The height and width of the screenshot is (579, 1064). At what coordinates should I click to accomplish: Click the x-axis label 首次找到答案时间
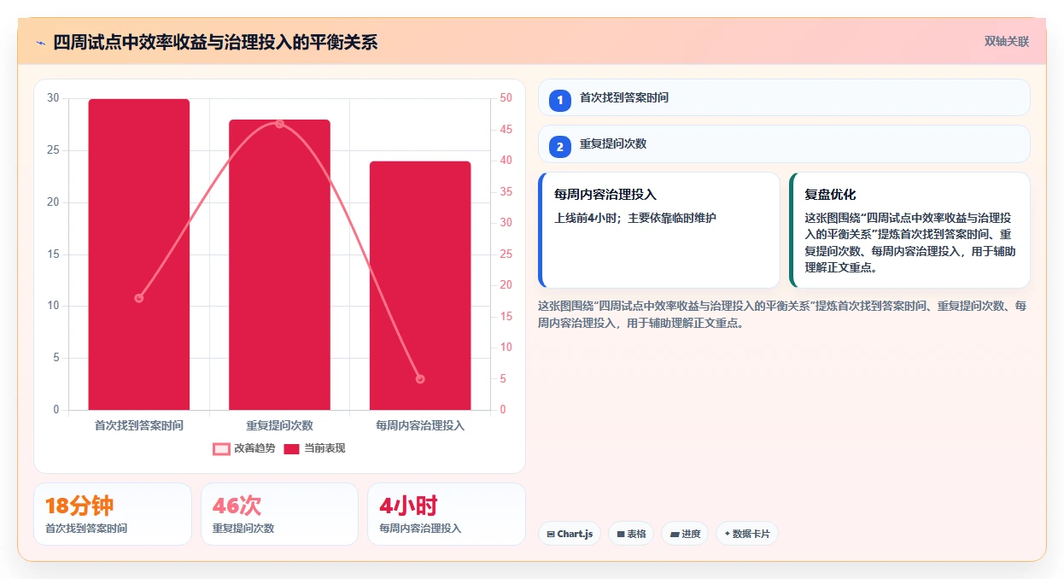[x=139, y=424]
